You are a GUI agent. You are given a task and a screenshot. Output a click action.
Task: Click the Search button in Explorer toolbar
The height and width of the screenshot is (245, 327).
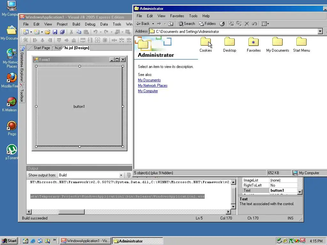point(186,24)
